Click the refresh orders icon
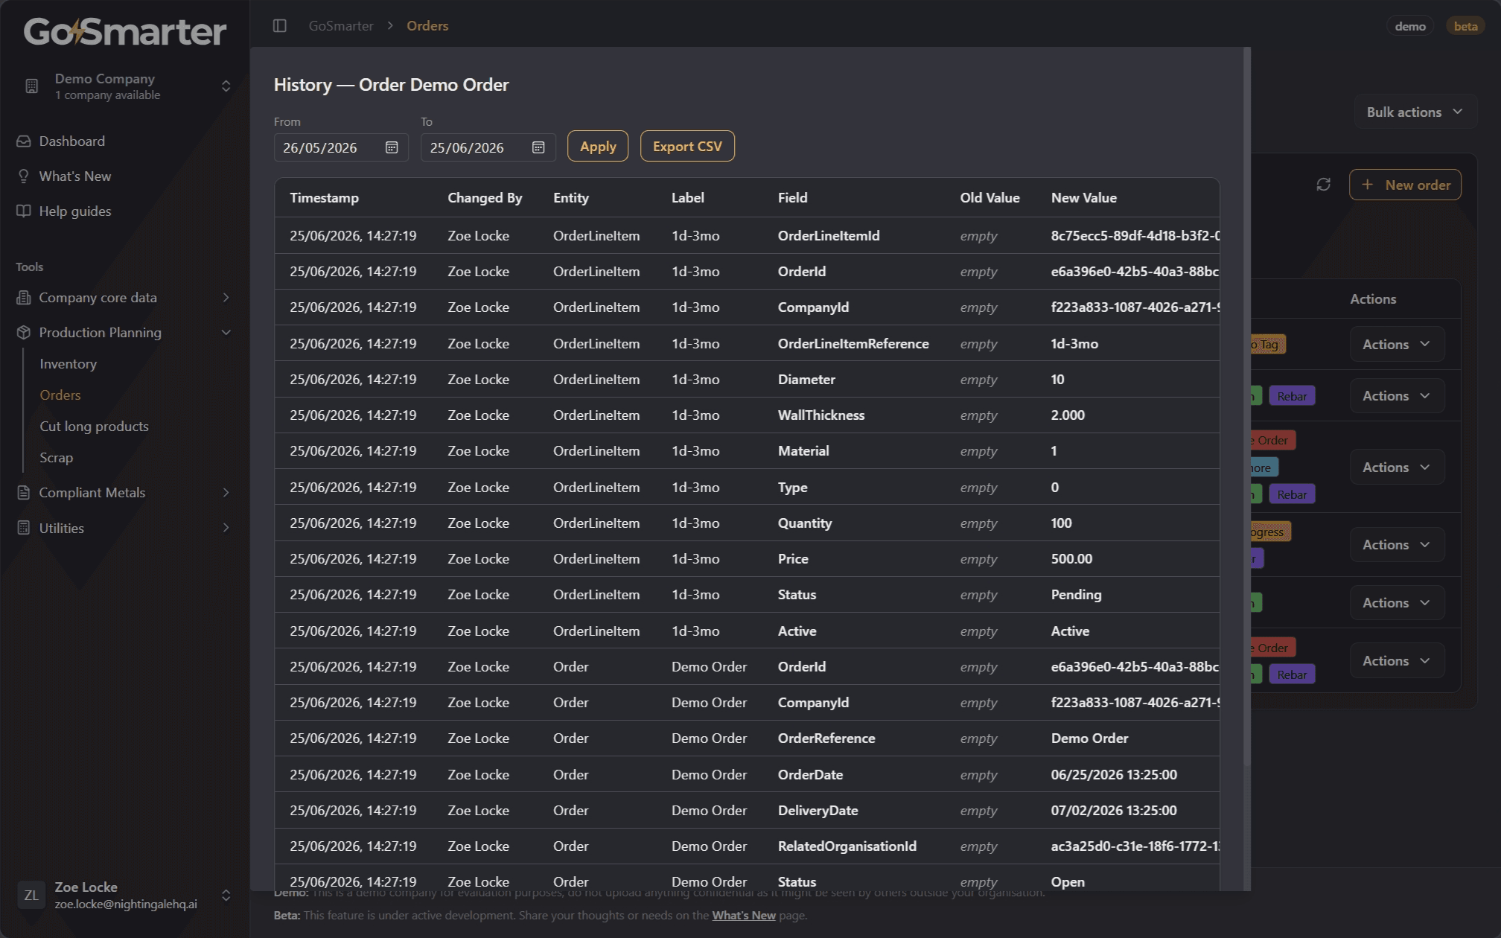Image resolution: width=1501 pixels, height=938 pixels. tap(1323, 185)
